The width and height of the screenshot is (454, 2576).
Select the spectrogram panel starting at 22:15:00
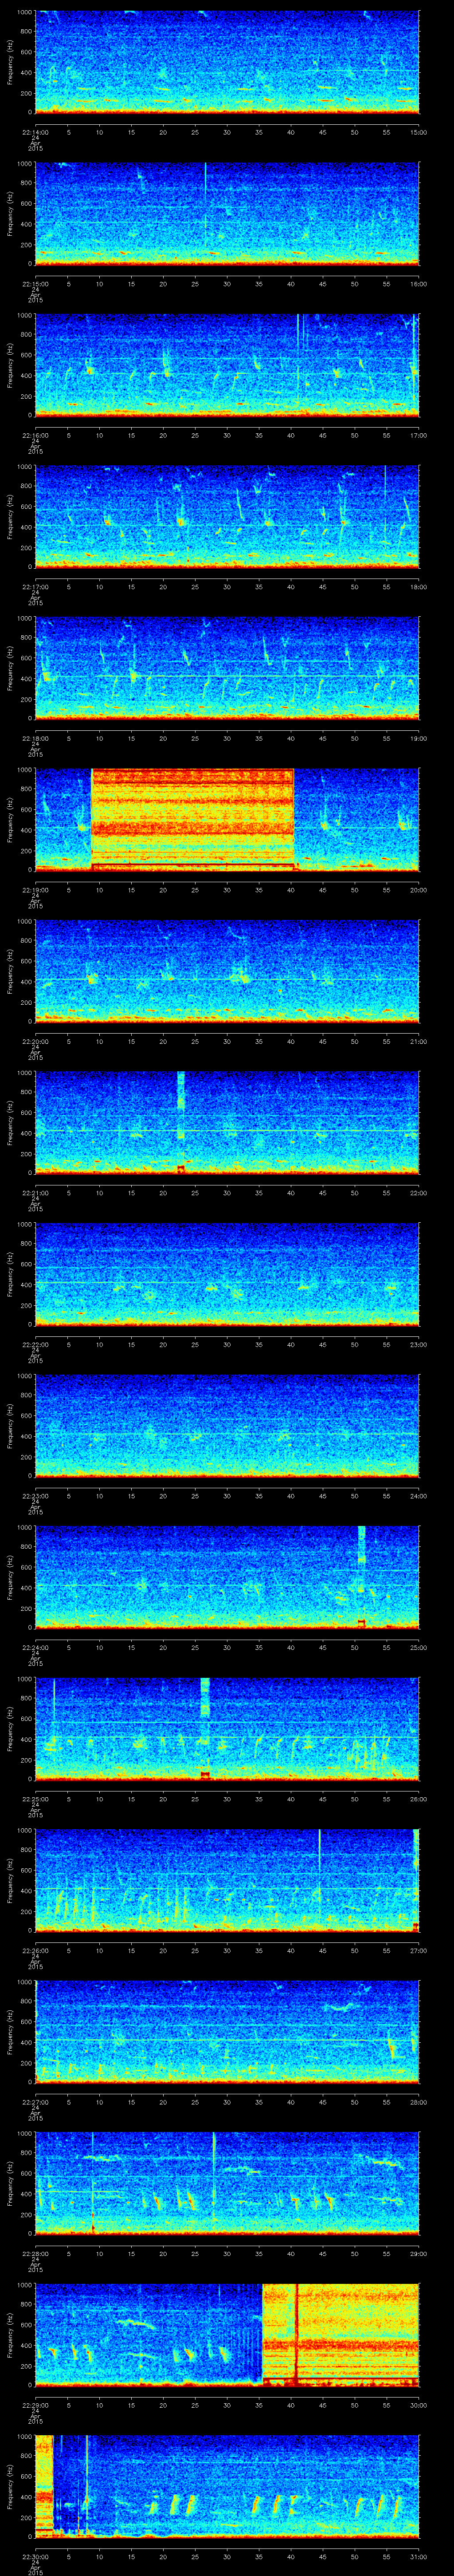click(x=227, y=214)
